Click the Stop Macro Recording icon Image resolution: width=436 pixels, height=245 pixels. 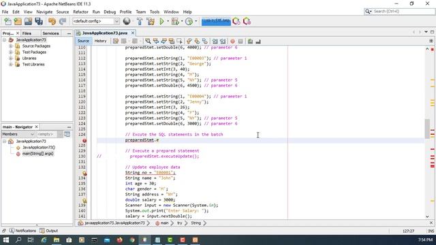pos(240,41)
